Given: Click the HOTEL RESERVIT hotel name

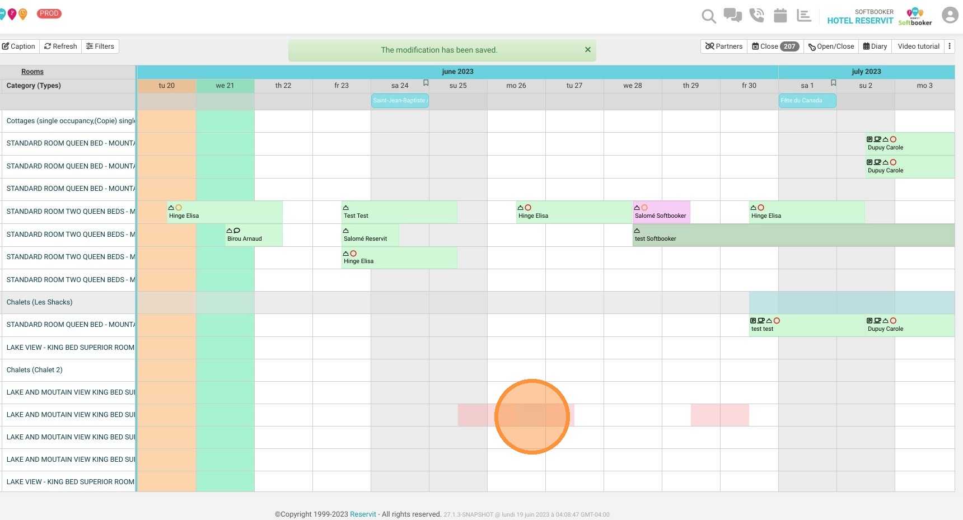Looking at the screenshot, I should [x=860, y=21].
